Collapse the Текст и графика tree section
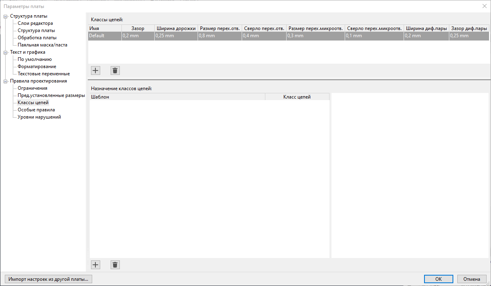This screenshot has height=286, width=491. tap(6, 52)
